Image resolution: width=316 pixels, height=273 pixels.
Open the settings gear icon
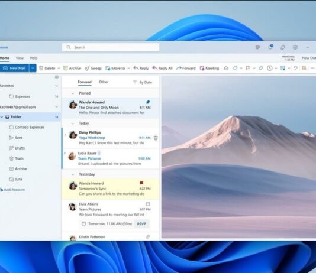pos(295,47)
